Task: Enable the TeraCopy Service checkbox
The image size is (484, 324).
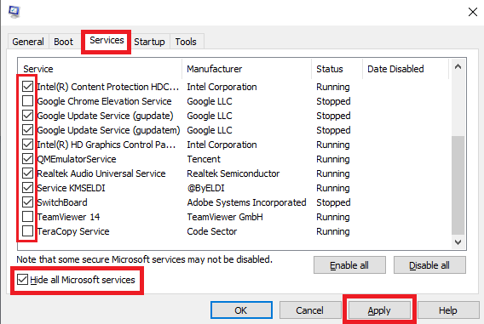Action: (28, 231)
